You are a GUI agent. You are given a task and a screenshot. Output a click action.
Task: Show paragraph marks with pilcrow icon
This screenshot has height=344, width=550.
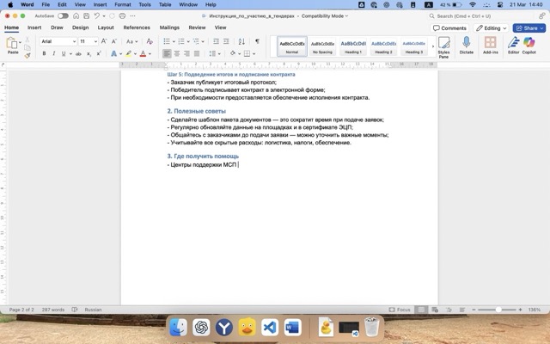tap(256, 41)
